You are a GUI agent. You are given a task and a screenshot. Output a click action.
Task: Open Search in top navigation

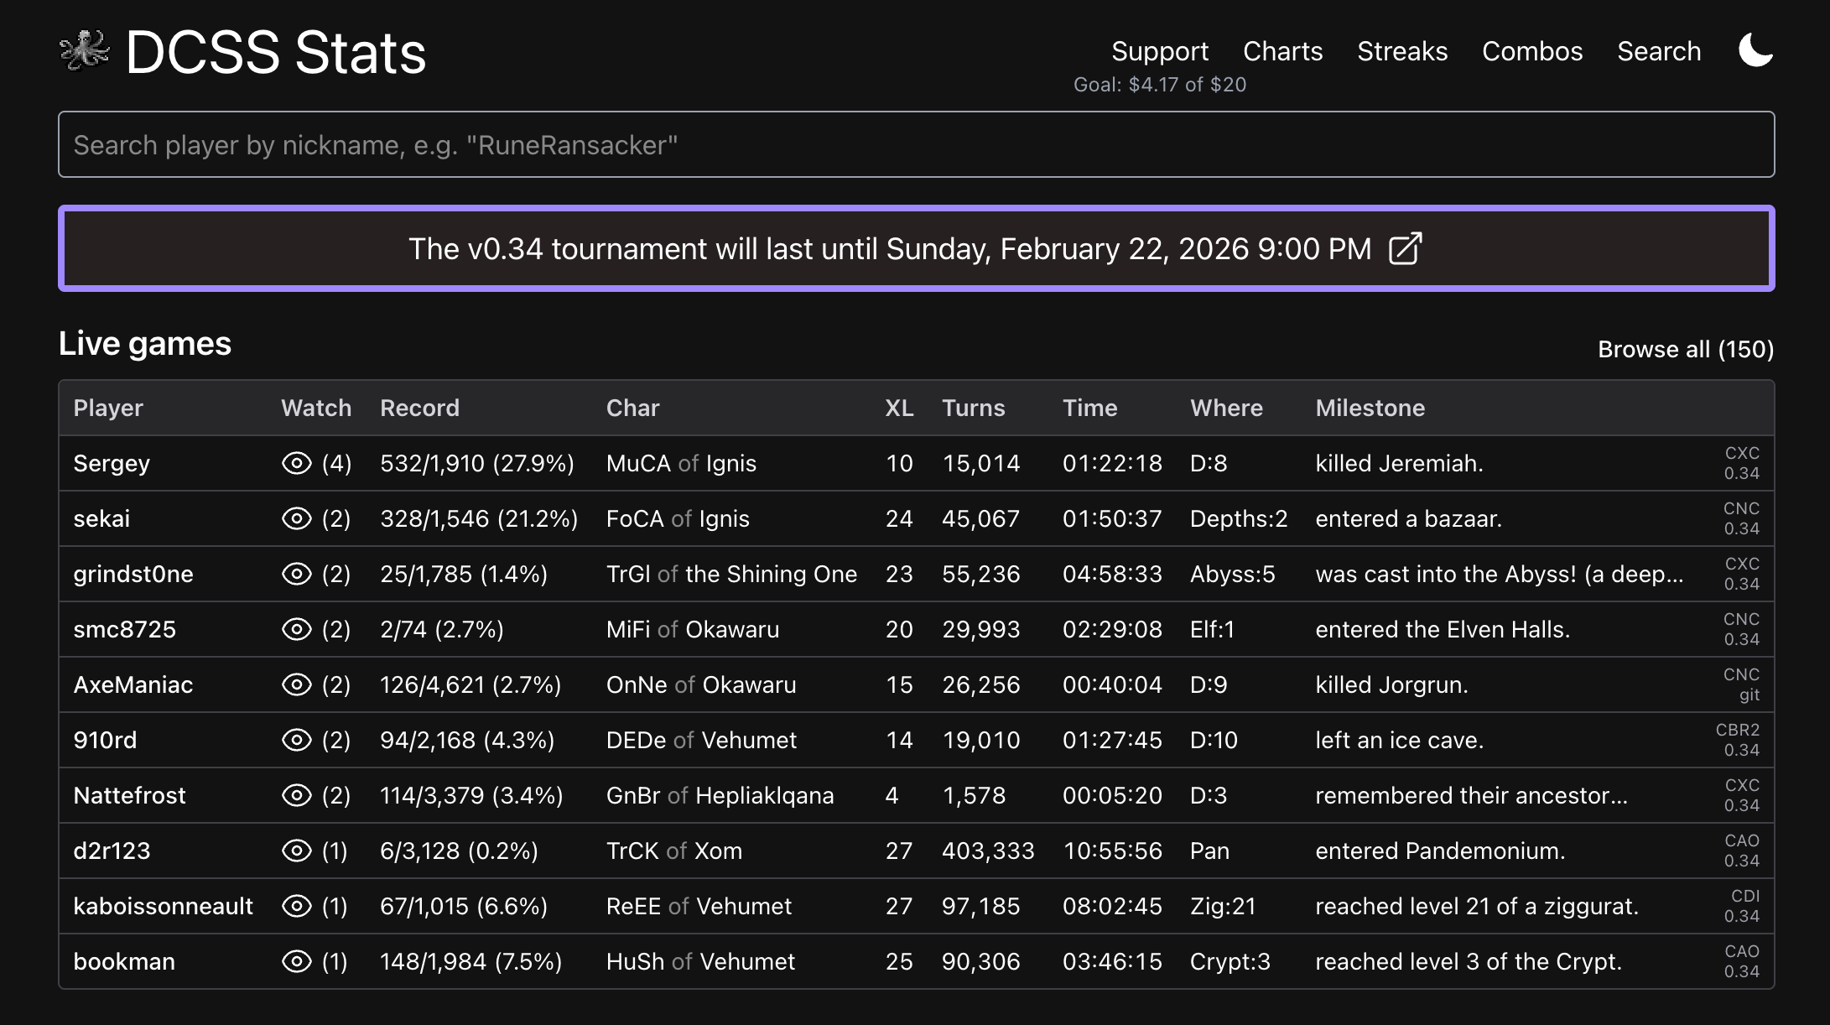(x=1659, y=51)
